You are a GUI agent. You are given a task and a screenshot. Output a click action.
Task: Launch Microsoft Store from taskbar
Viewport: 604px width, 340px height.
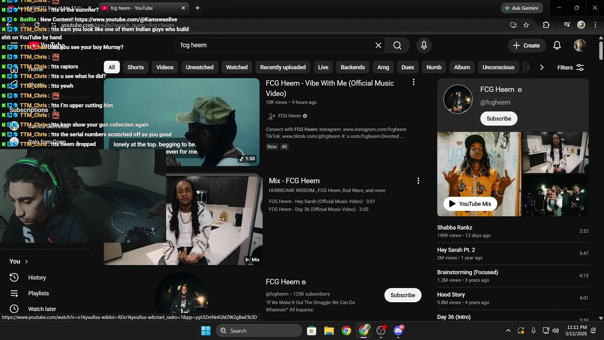tap(311, 331)
